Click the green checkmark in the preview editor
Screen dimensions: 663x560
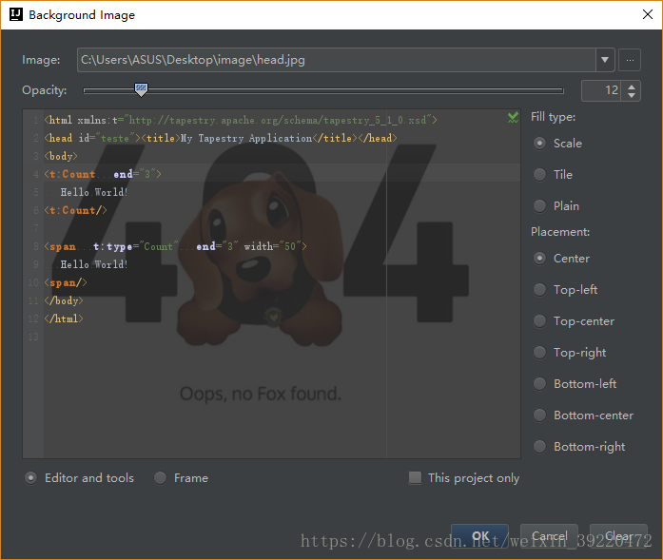pyautogui.click(x=513, y=118)
